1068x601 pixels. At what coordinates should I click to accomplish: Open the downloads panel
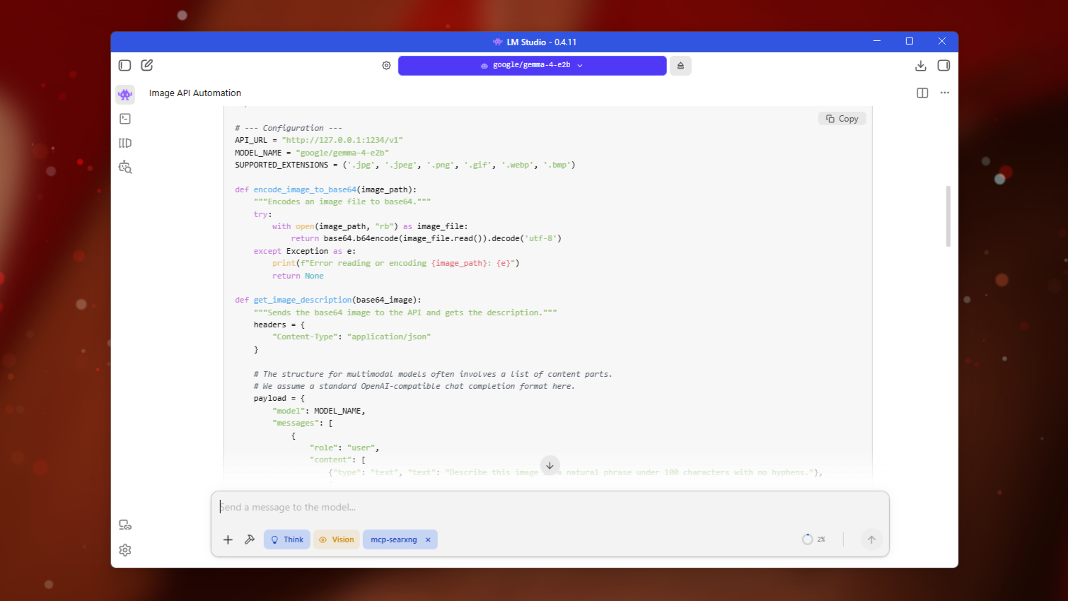point(920,65)
